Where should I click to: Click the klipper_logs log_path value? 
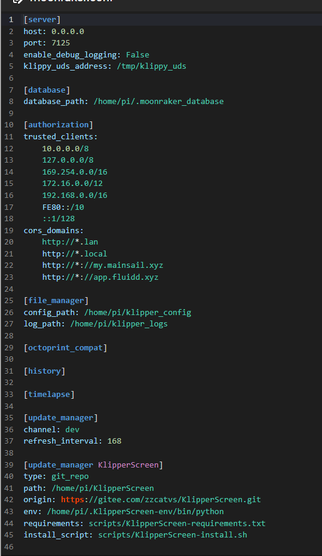coord(119,324)
